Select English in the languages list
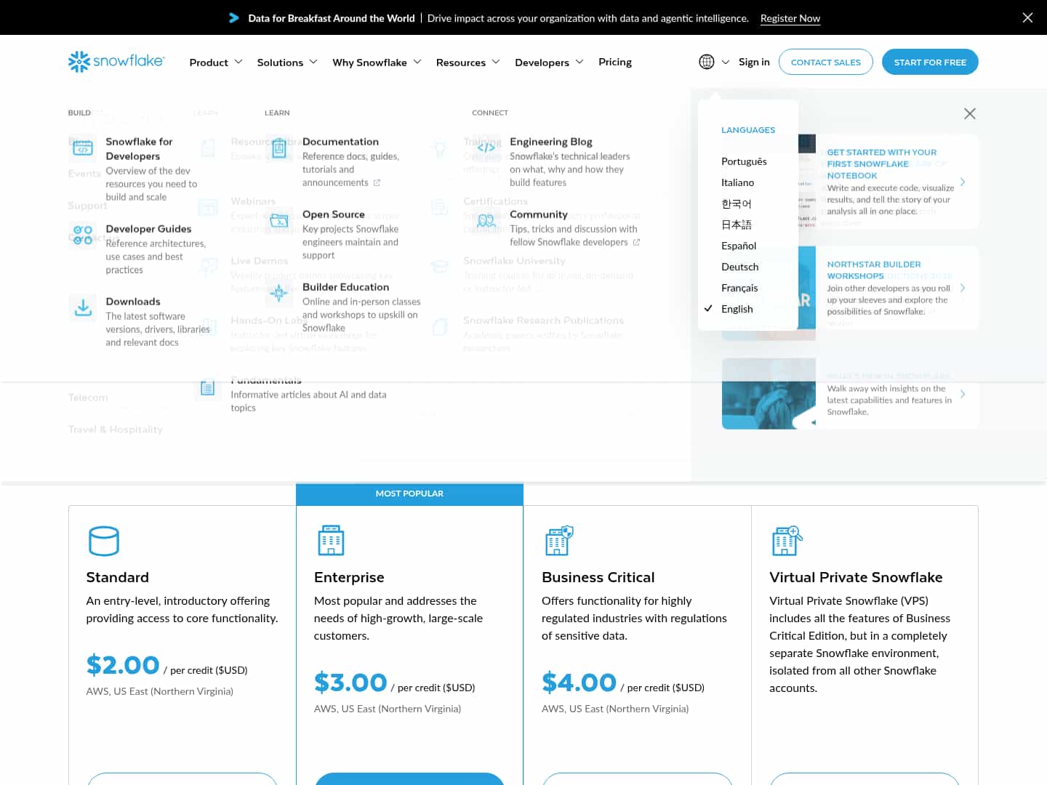Screen dimensions: 1047x785 tap(737, 309)
